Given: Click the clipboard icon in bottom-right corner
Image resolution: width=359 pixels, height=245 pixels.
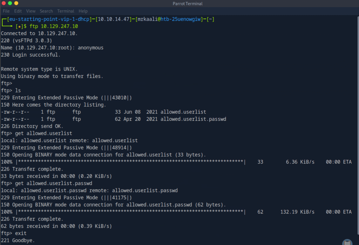Looking at the screenshot, I should click(348, 241).
